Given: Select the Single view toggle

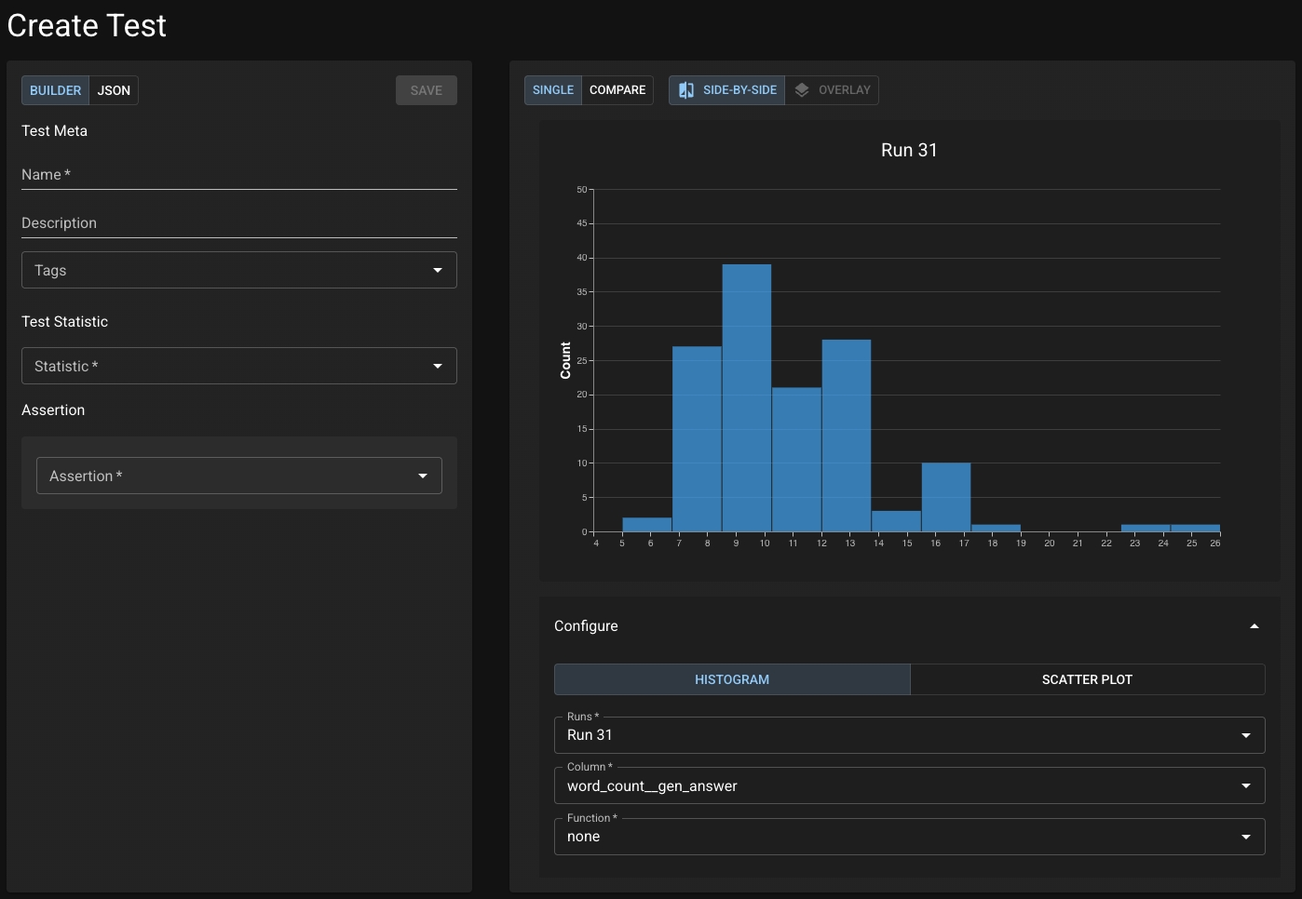Looking at the screenshot, I should pos(553,90).
